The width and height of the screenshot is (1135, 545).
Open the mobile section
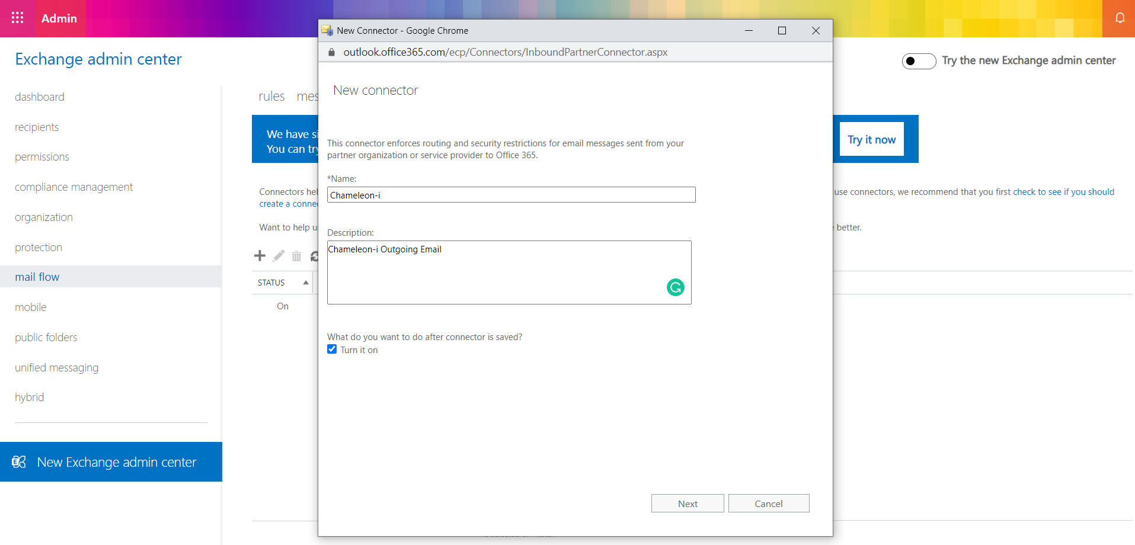pos(31,307)
